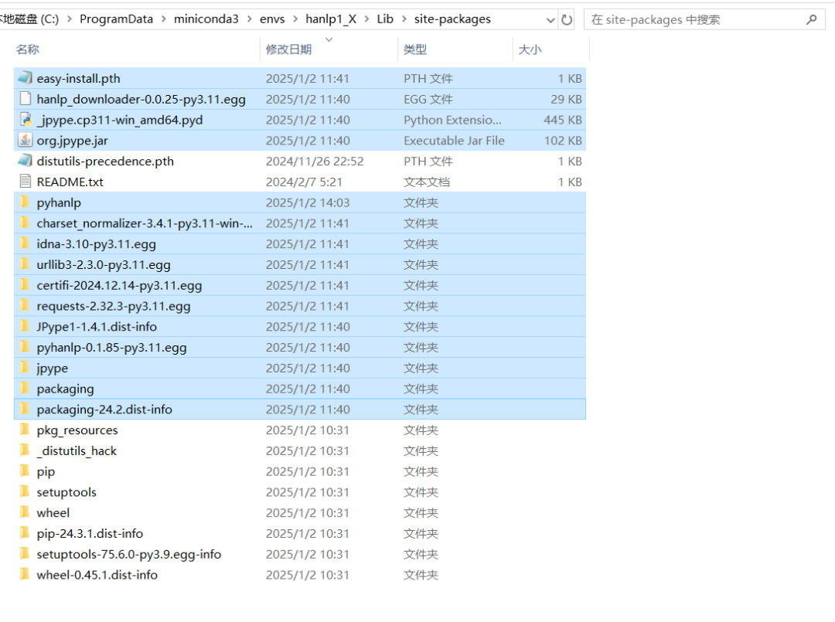
Task: Click site-packages in the address bar
Action: (452, 19)
